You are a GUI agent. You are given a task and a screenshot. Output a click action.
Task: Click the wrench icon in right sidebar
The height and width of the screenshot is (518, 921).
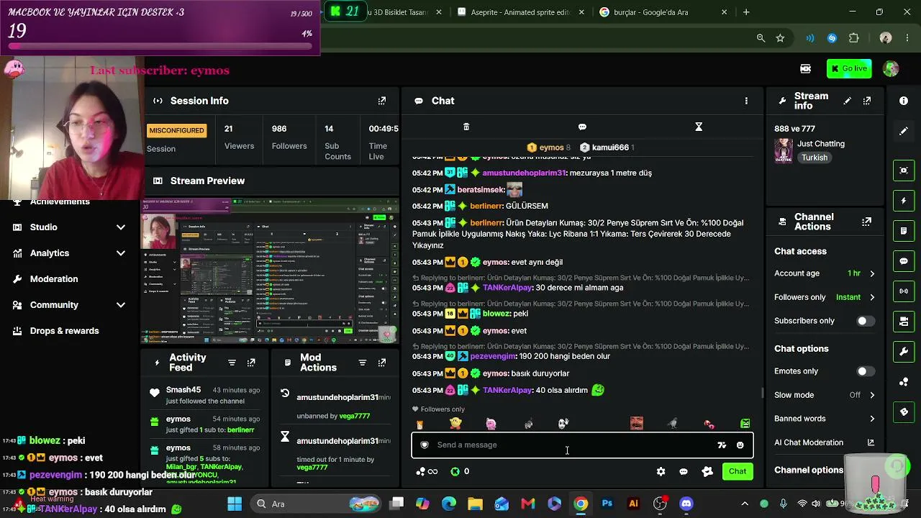[904, 351]
